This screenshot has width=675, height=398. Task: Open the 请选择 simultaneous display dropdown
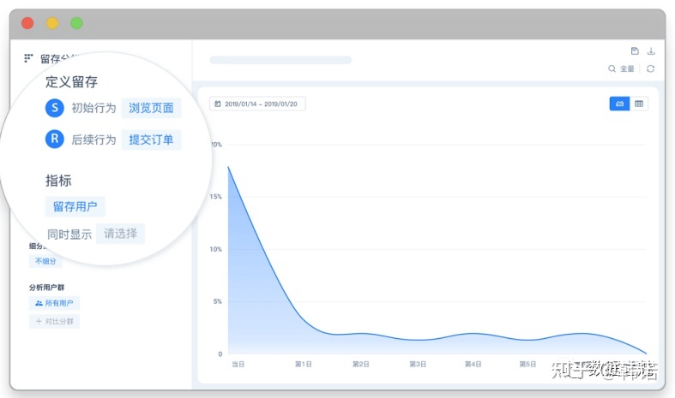coord(120,234)
